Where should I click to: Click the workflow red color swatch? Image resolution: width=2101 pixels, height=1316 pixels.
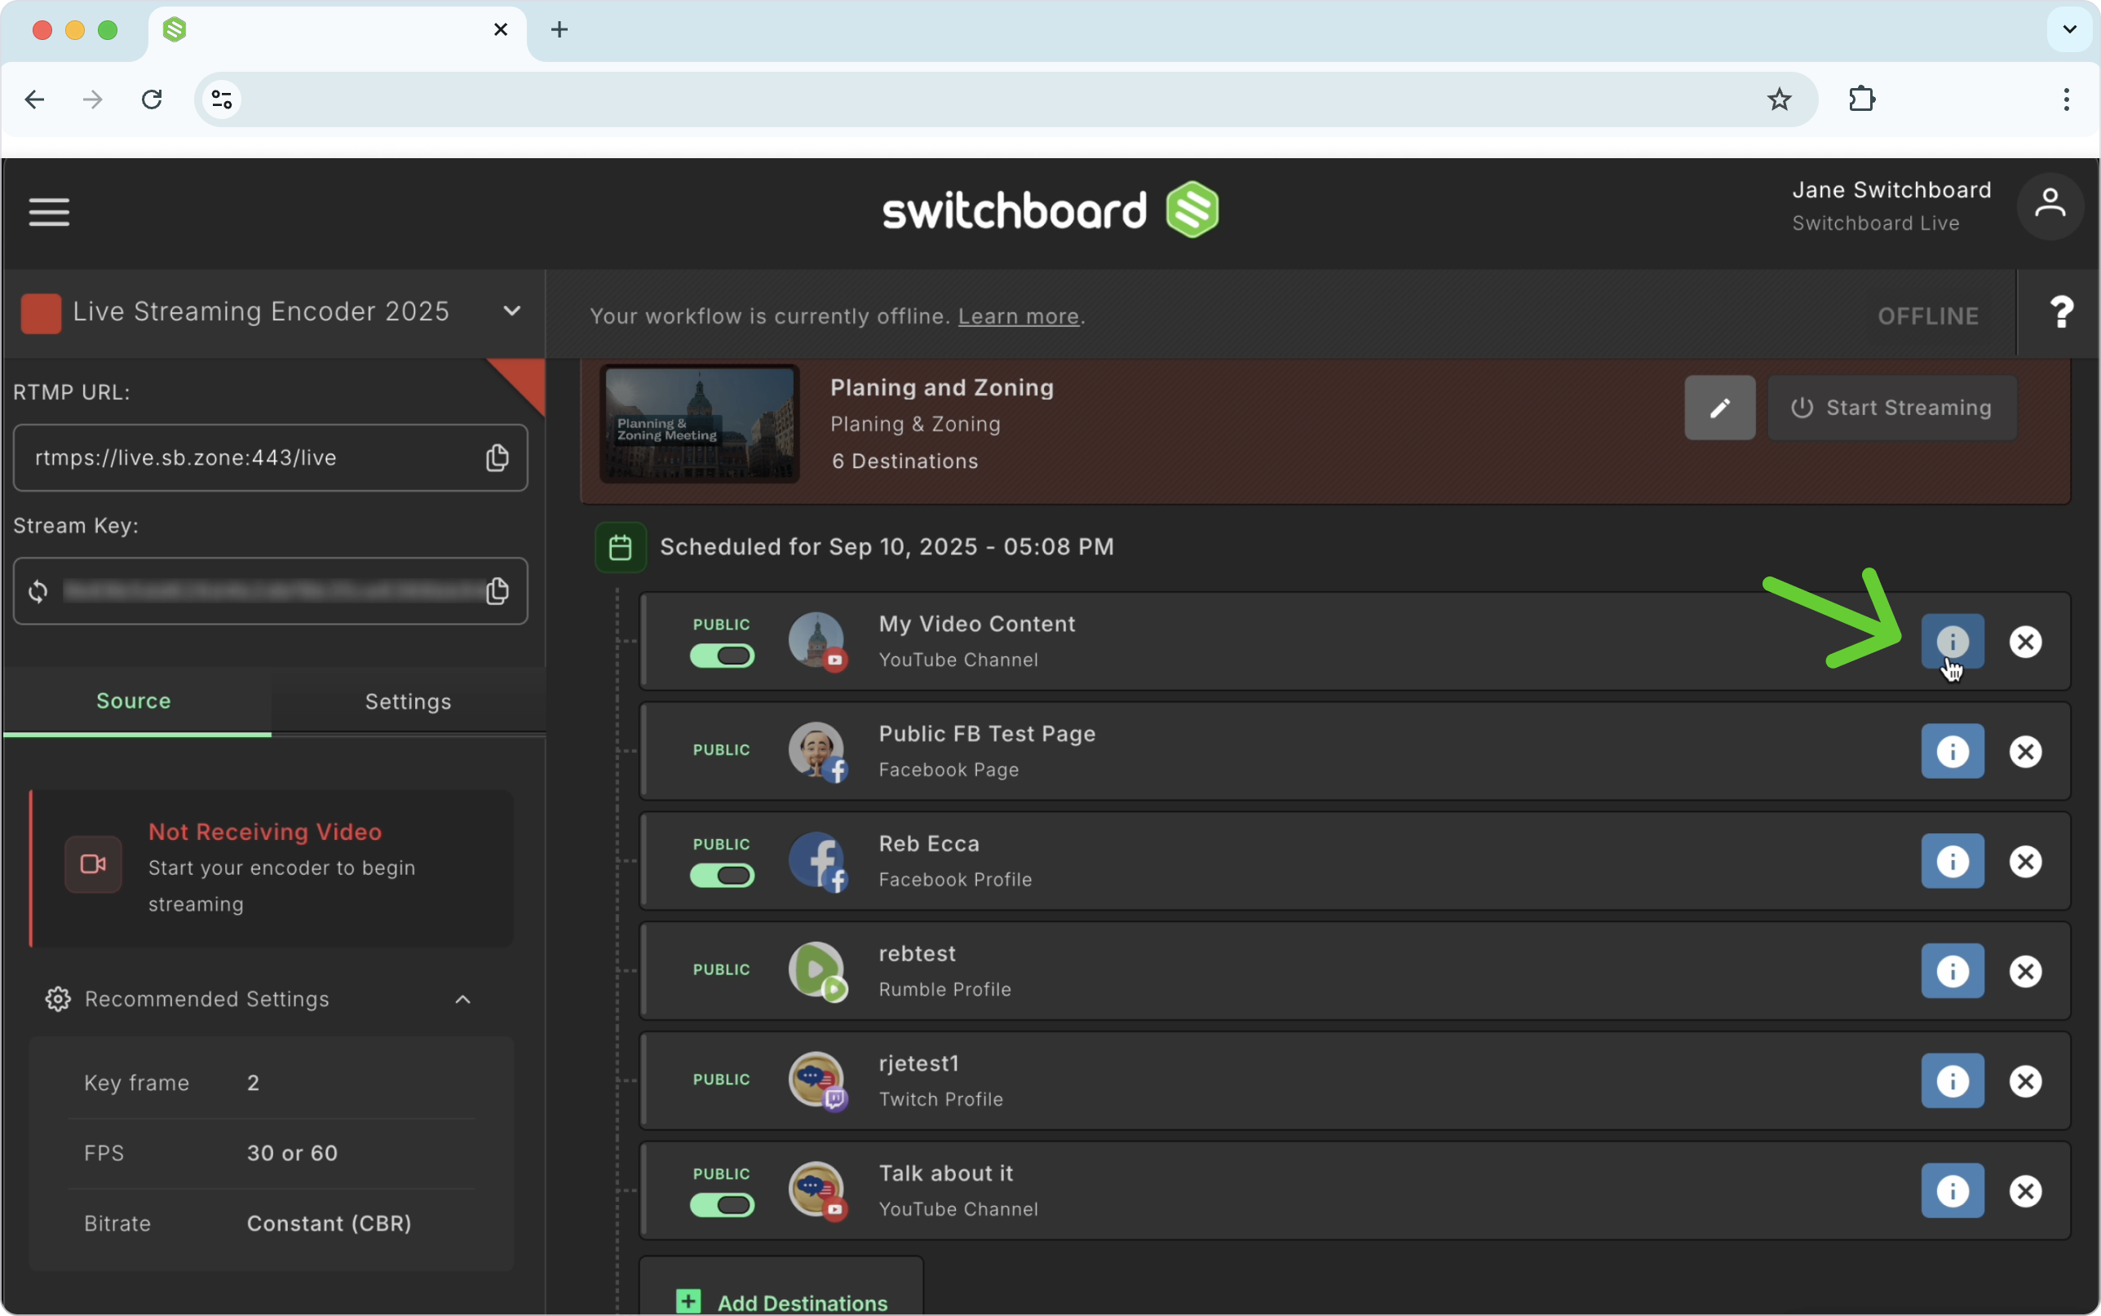[x=41, y=313]
